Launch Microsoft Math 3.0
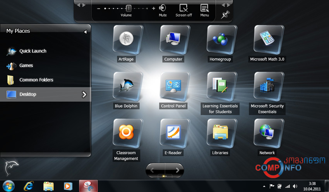 point(269,39)
